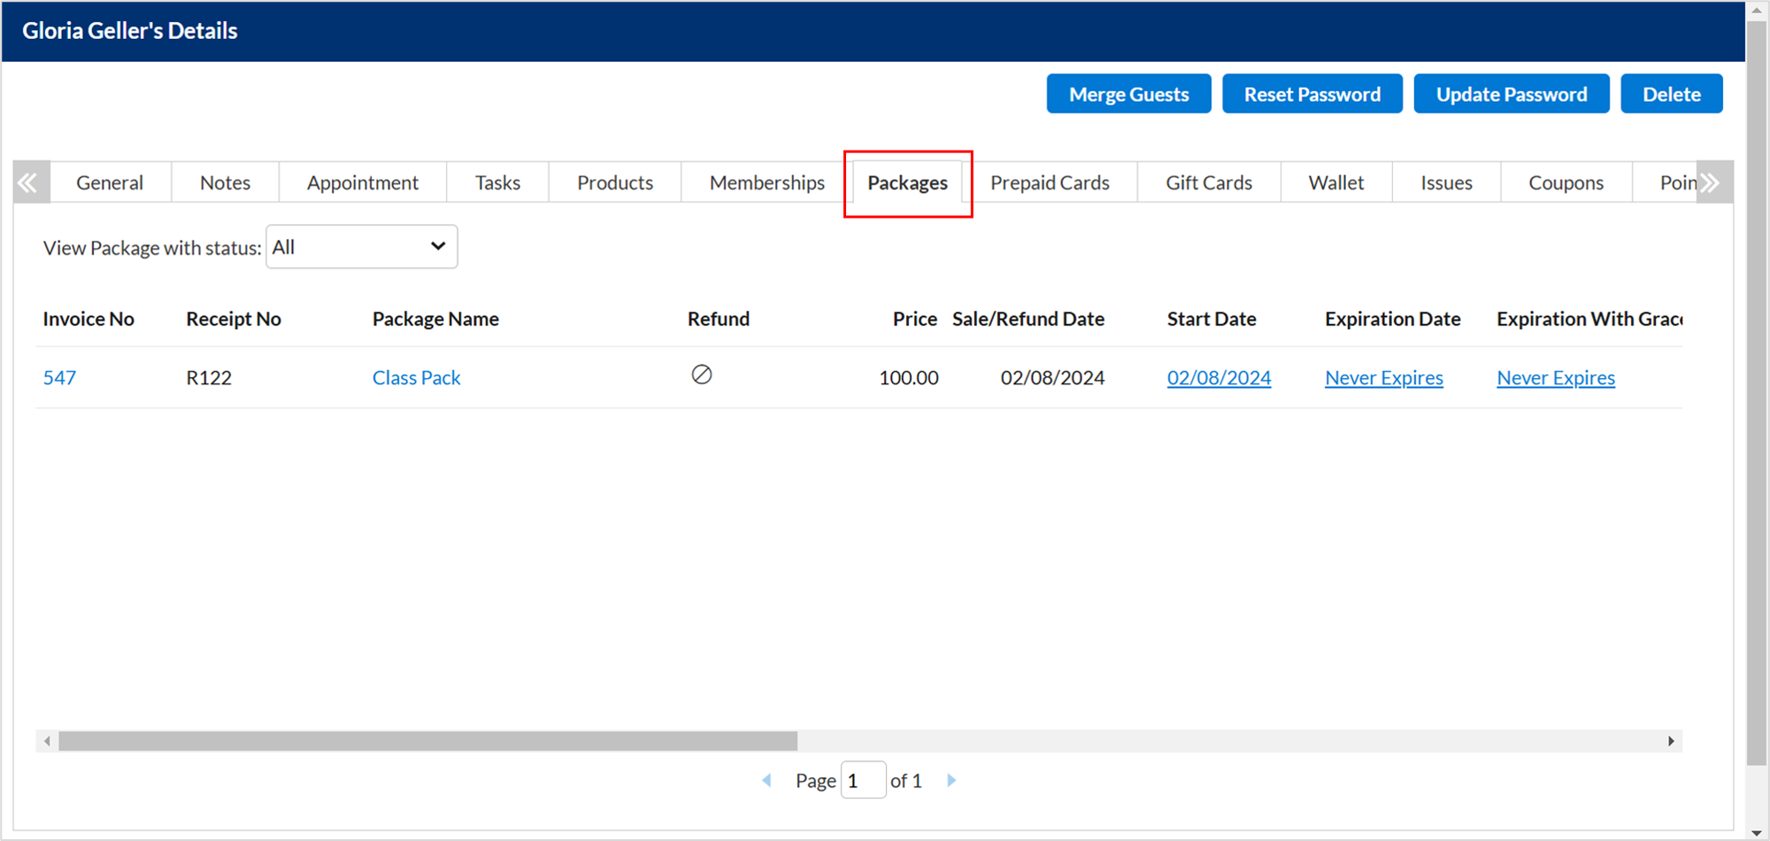Select the Issues tab

(1447, 182)
